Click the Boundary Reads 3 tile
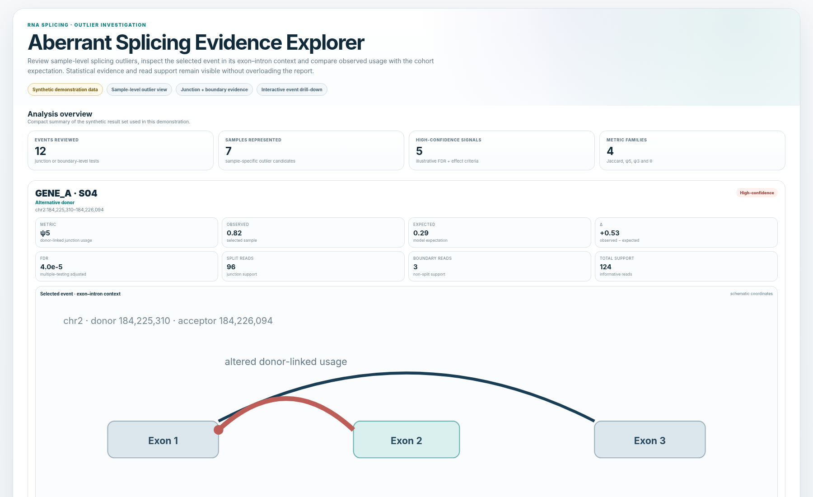This screenshot has height=497, width=813. pyautogui.click(x=500, y=266)
